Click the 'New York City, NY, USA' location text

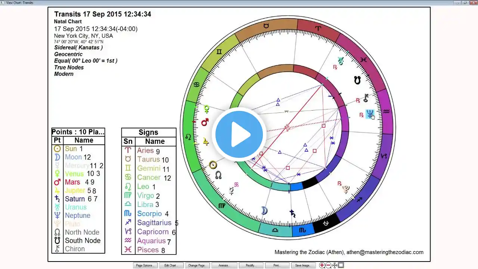[83, 36]
